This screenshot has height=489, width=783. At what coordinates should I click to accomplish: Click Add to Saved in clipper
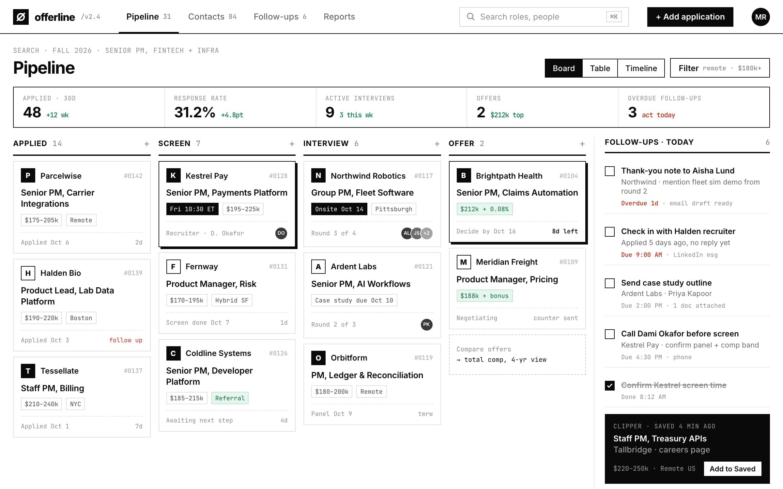(x=732, y=469)
